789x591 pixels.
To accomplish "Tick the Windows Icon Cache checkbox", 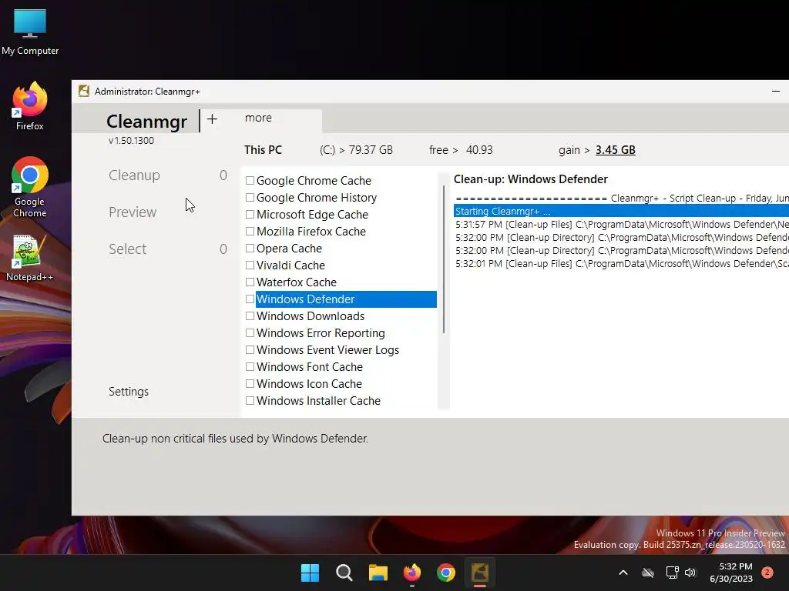I will 250,383.
